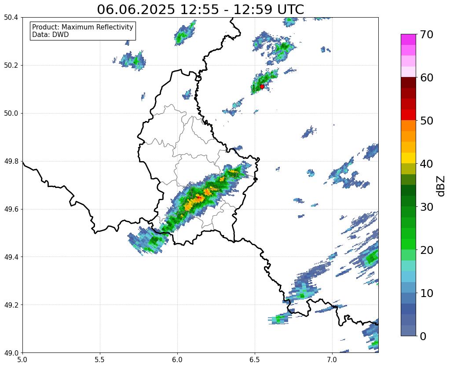450x367 pixels.
Task: Click the 'Product: Maximum Reflectivity' label
Action: pos(83,27)
